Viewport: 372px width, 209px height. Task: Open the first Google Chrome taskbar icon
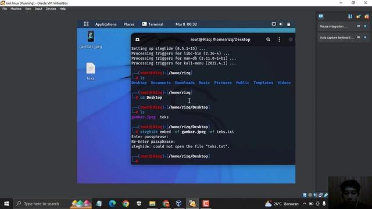(x=126, y=204)
